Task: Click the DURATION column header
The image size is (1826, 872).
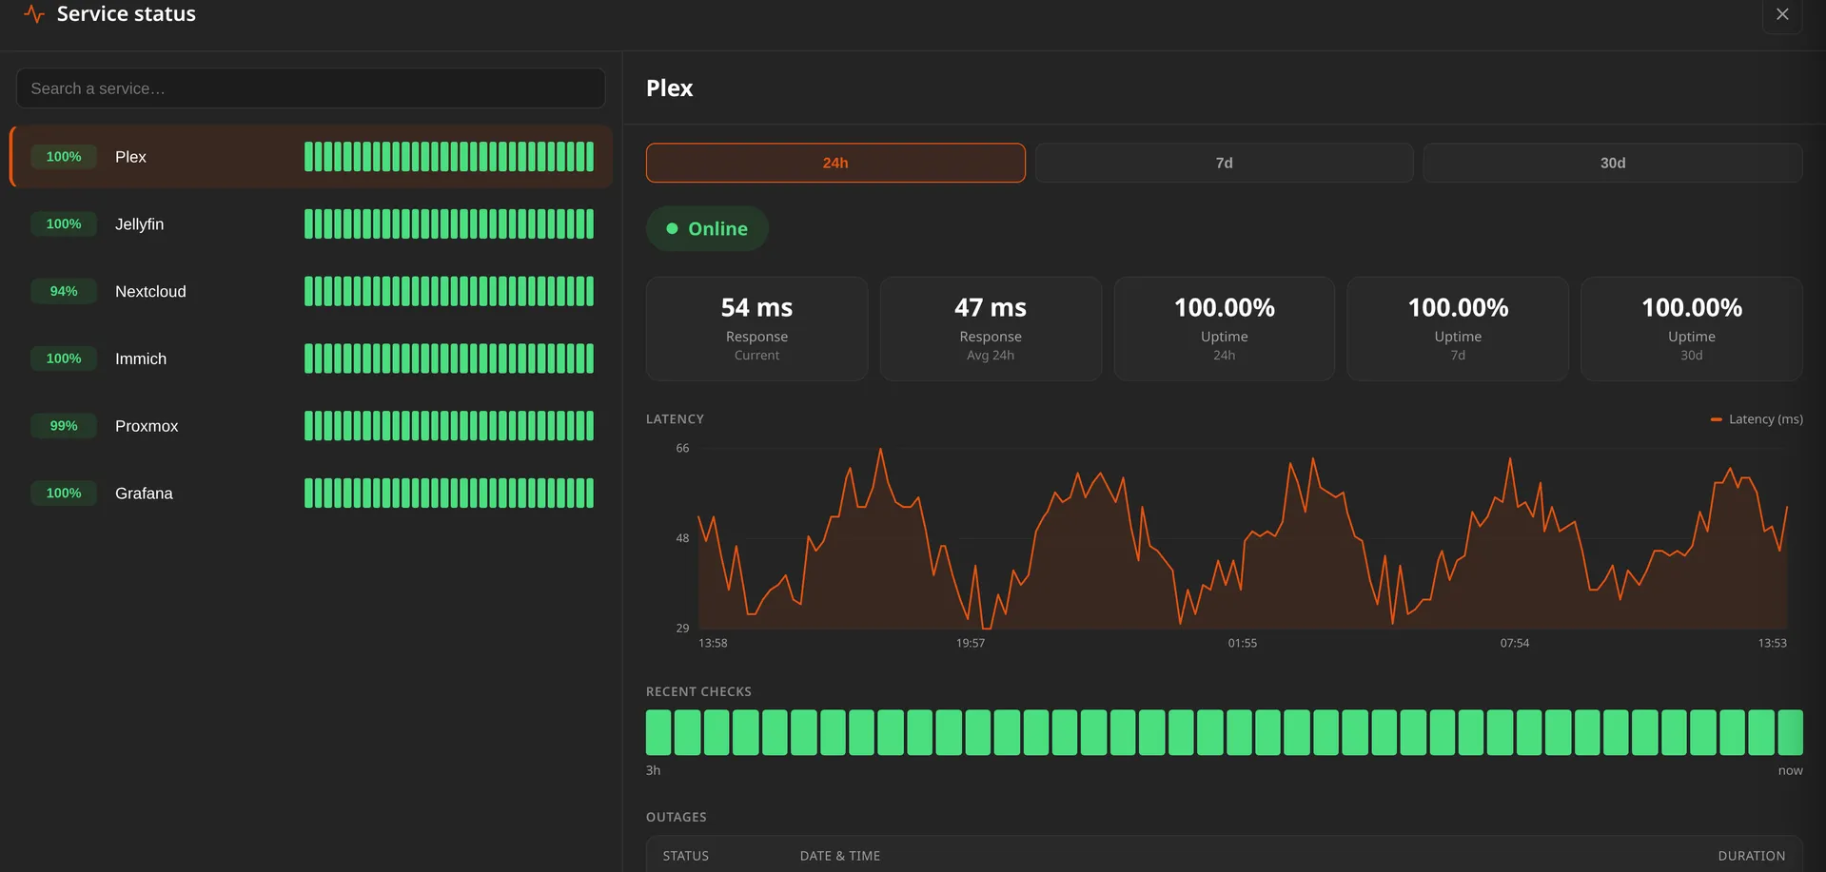Action: 1752,856
